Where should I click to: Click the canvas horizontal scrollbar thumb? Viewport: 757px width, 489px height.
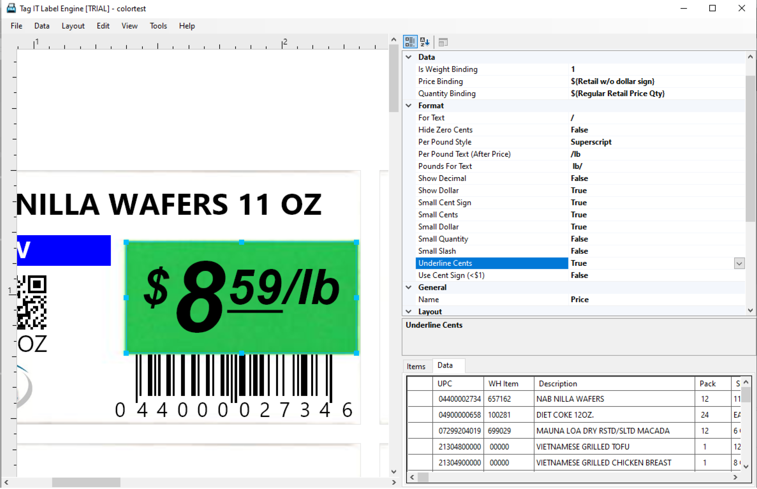coord(86,482)
